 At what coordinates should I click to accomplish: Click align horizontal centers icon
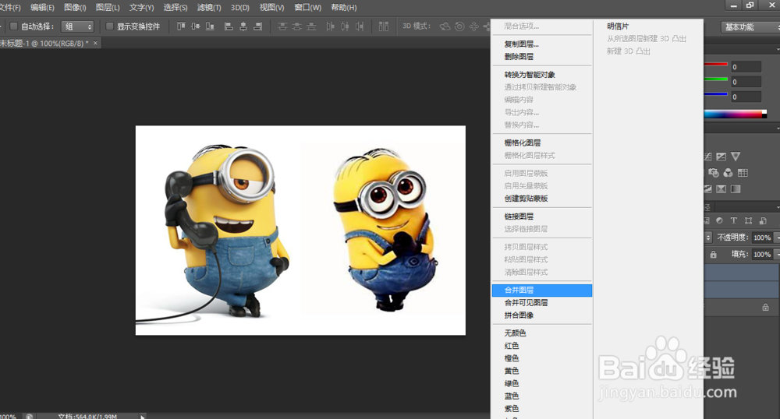(243, 26)
